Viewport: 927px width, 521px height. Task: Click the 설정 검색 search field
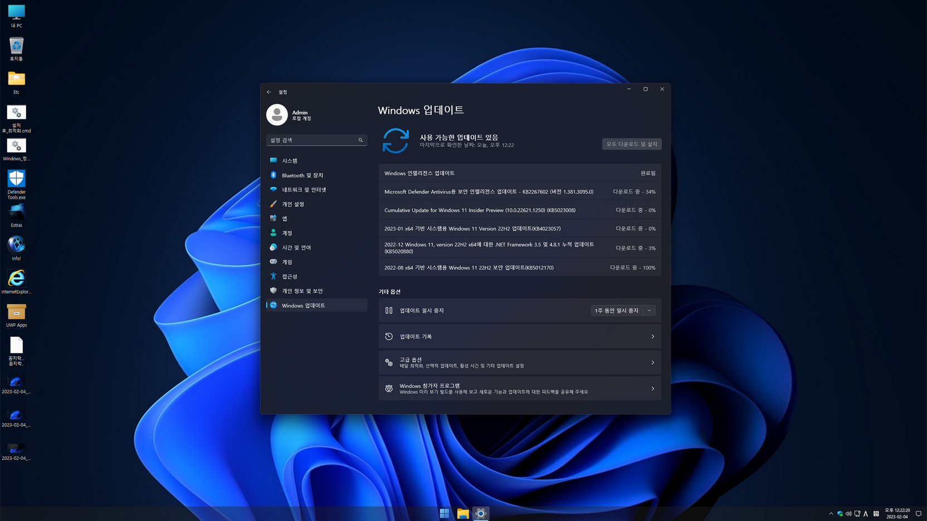(x=316, y=140)
